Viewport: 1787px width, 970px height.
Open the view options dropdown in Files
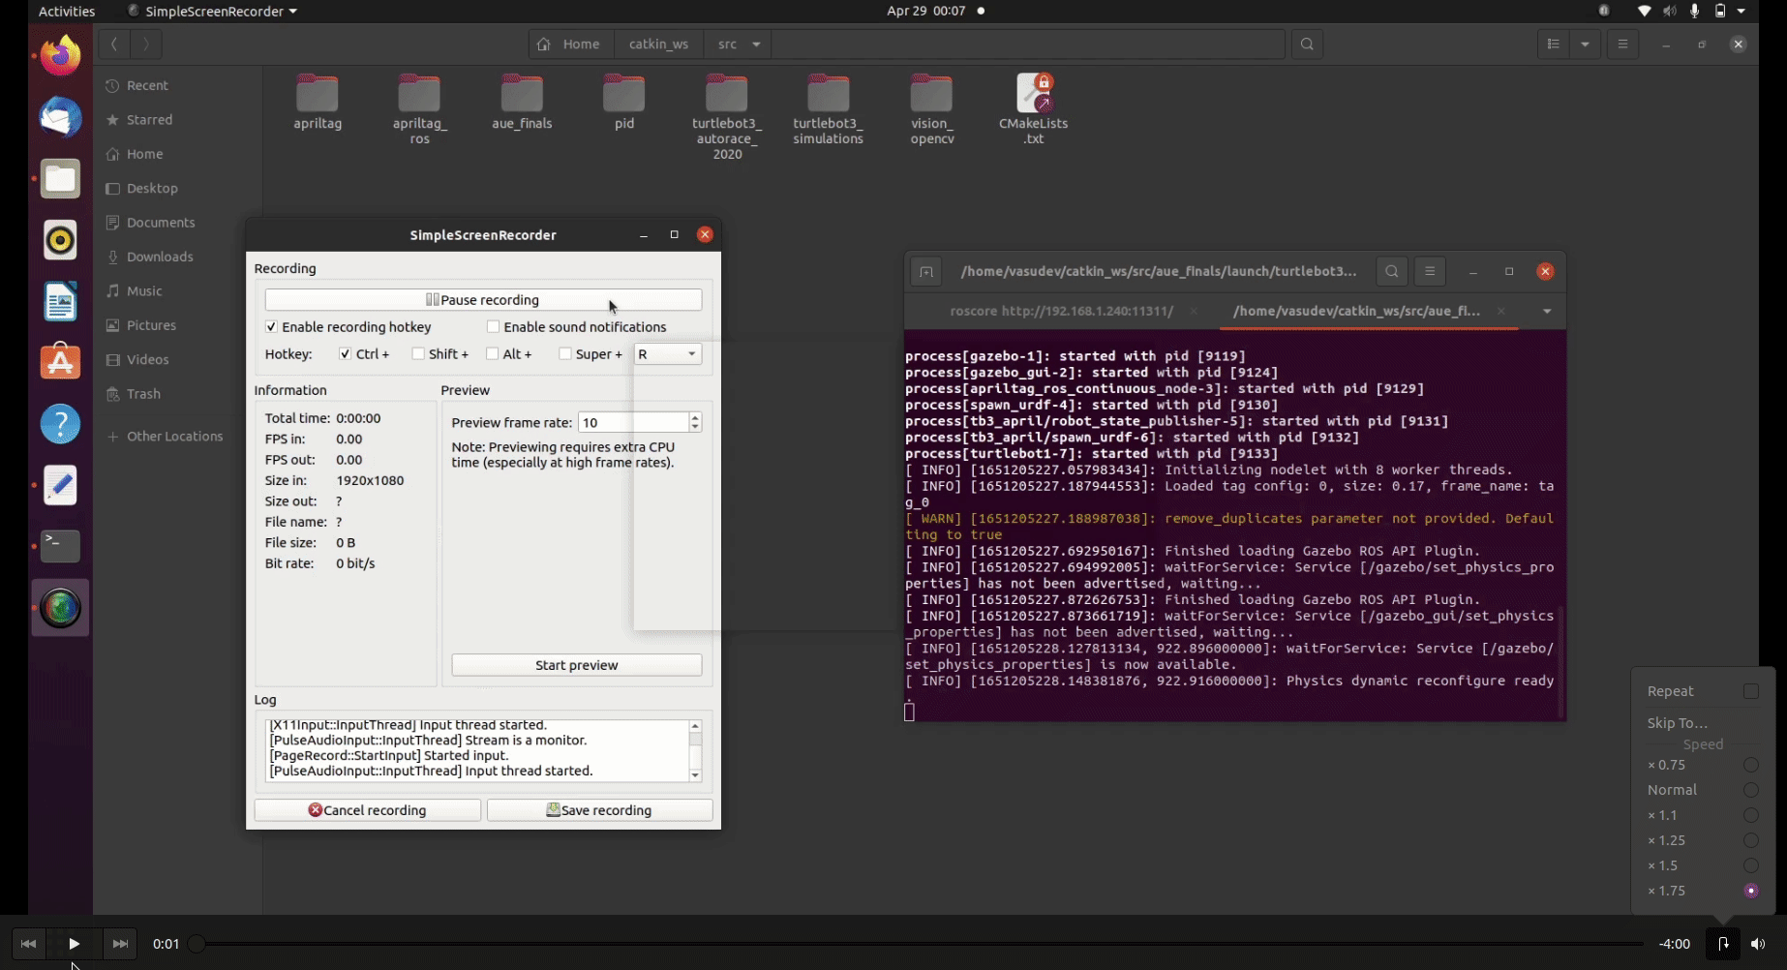click(x=1585, y=44)
